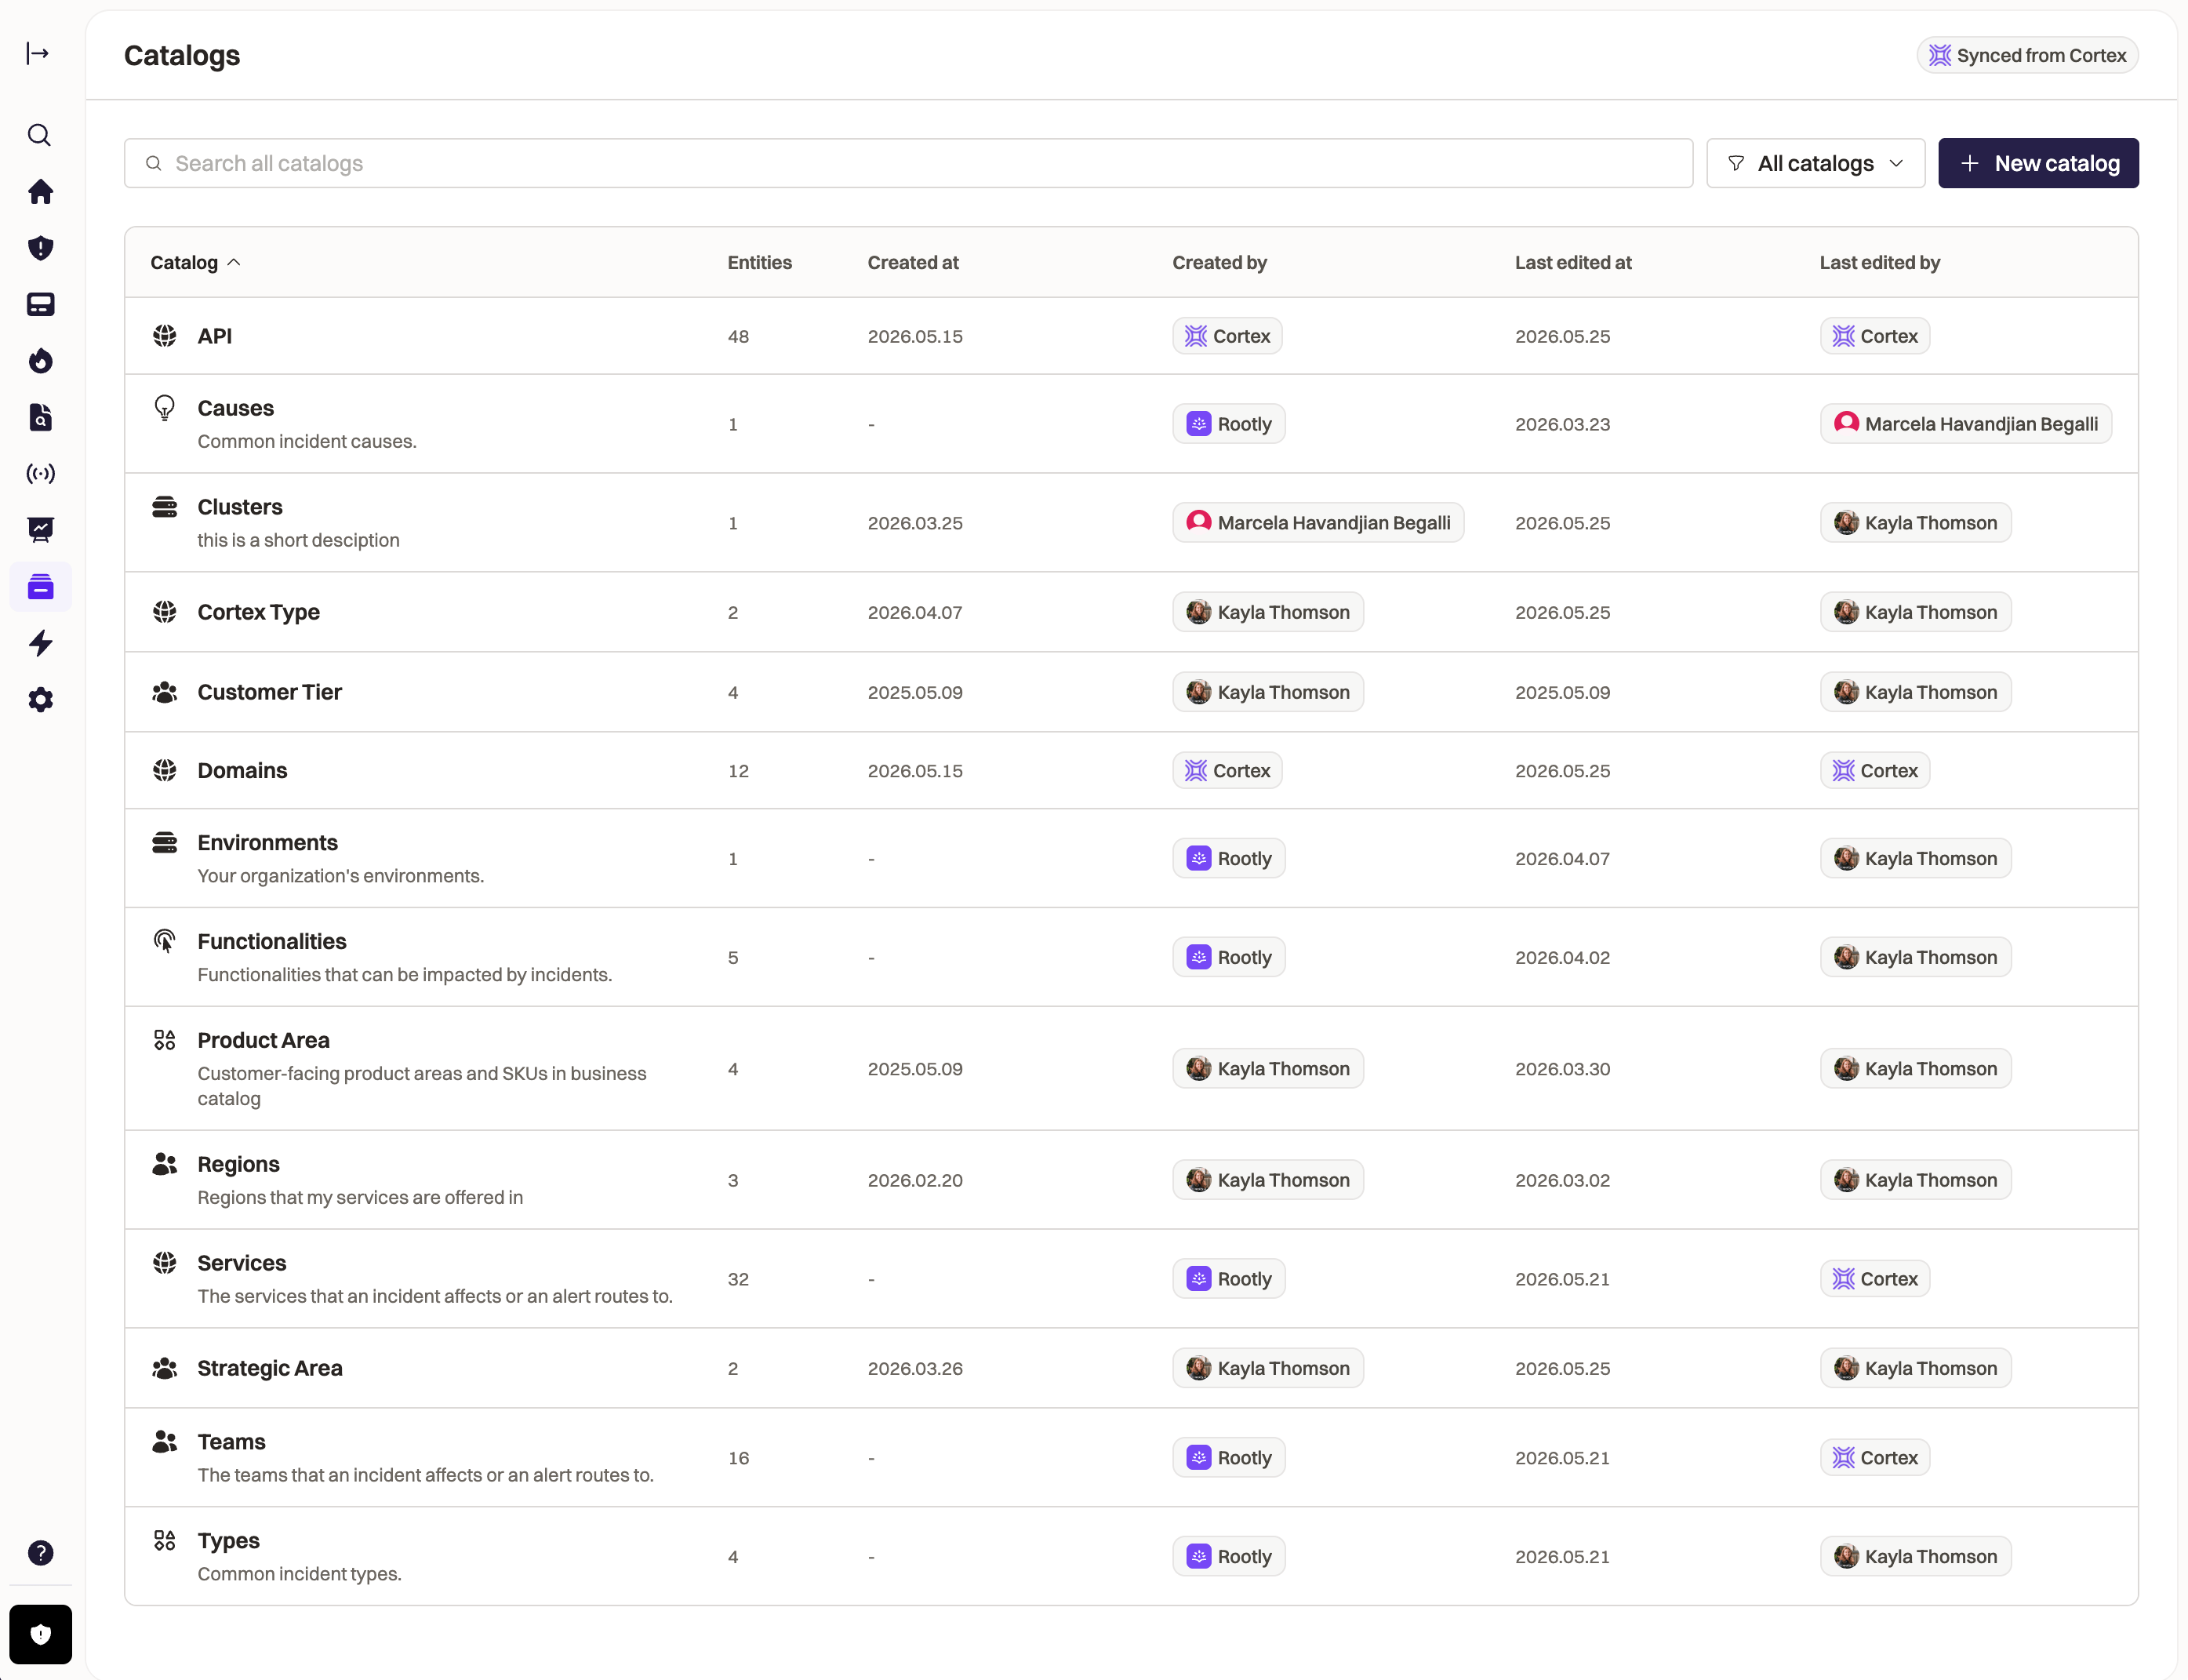2188x1680 pixels.
Task: Click the Synced from Cortex badge
Action: pyautogui.click(x=2028, y=55)
